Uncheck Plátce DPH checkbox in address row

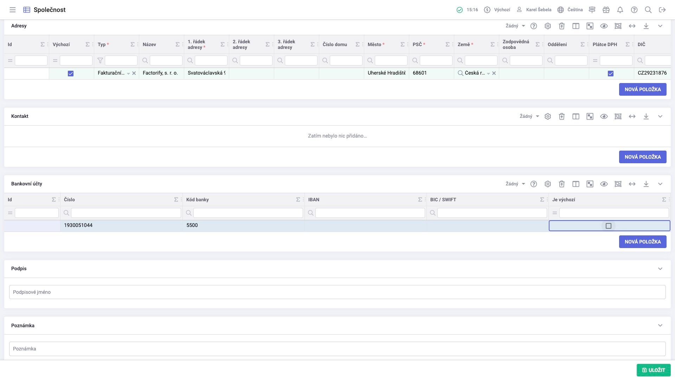pos(611,74)
